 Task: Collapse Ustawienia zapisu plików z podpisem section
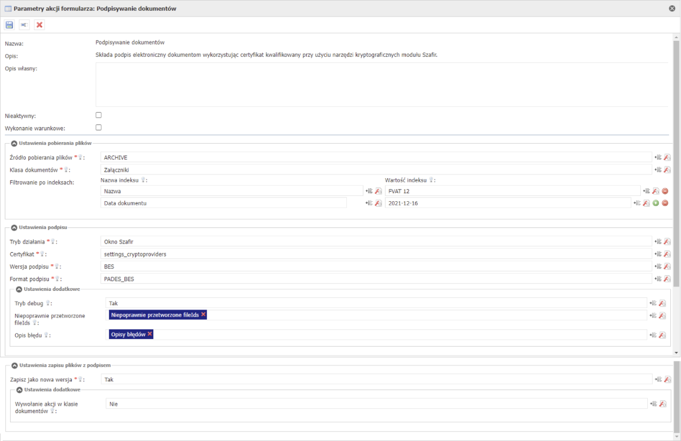pyautogui.click(x=14, y=366)
